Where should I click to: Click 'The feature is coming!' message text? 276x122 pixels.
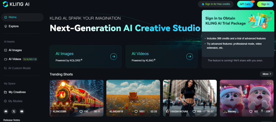[x=235, y=61]
